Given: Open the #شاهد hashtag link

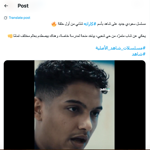Looking at the screenshot, I should tap(139, 54).
